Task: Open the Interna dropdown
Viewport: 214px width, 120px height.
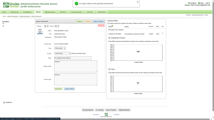Action: [x=46, y=26]
